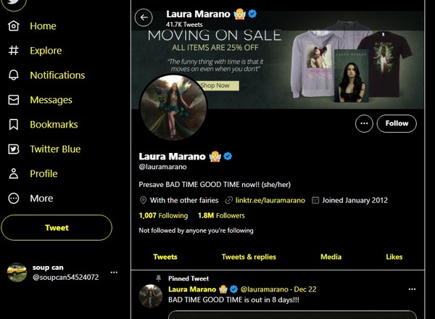
Task: Click the Tweet compose button
Action: [x=57, y=228]
